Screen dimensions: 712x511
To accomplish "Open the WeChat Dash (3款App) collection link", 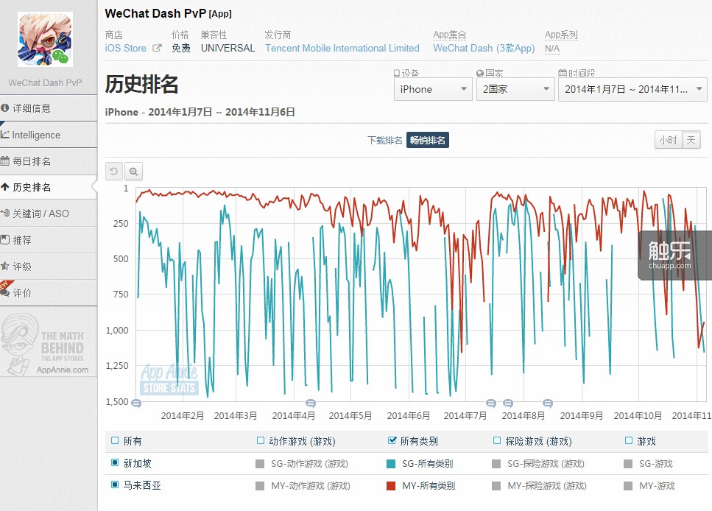I will pos(484,48).
